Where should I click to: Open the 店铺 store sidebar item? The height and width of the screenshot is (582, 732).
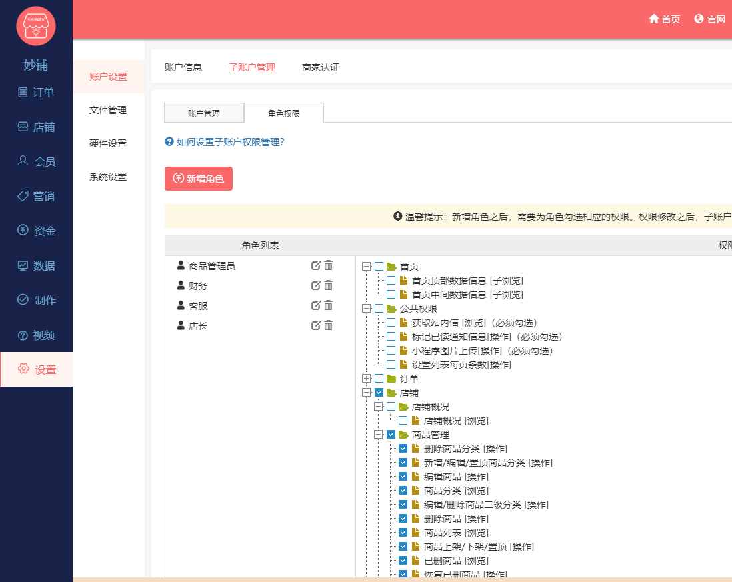coord(36,127)
